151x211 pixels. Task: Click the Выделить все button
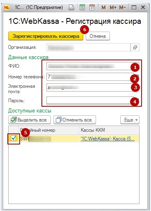[x=30, y=120]
